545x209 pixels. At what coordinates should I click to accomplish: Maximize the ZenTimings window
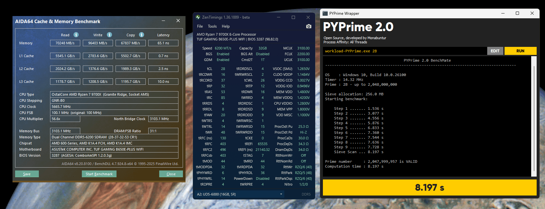293,17
